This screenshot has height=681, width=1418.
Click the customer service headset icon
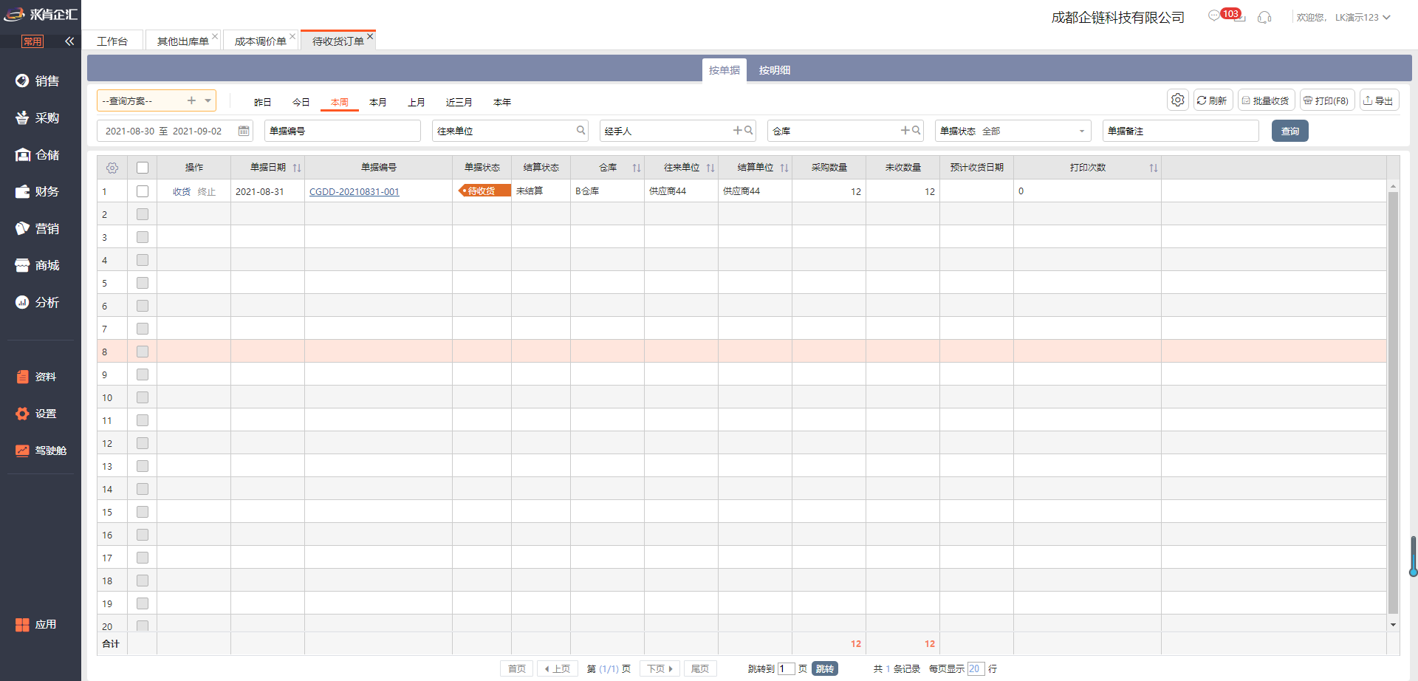pos(1264,17)
